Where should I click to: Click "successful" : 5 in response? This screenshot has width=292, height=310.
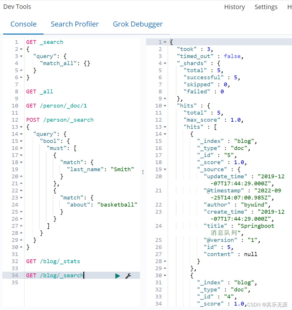pos(212,77)
